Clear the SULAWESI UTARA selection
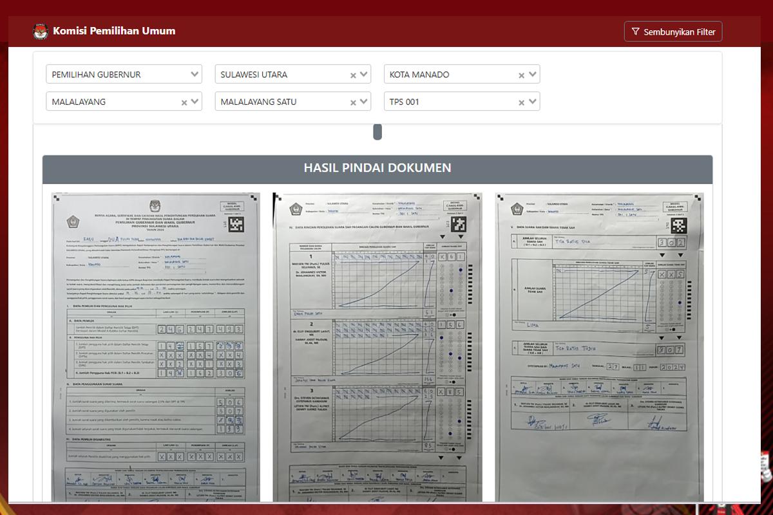The image size is (773, 515). click(353, 75)
